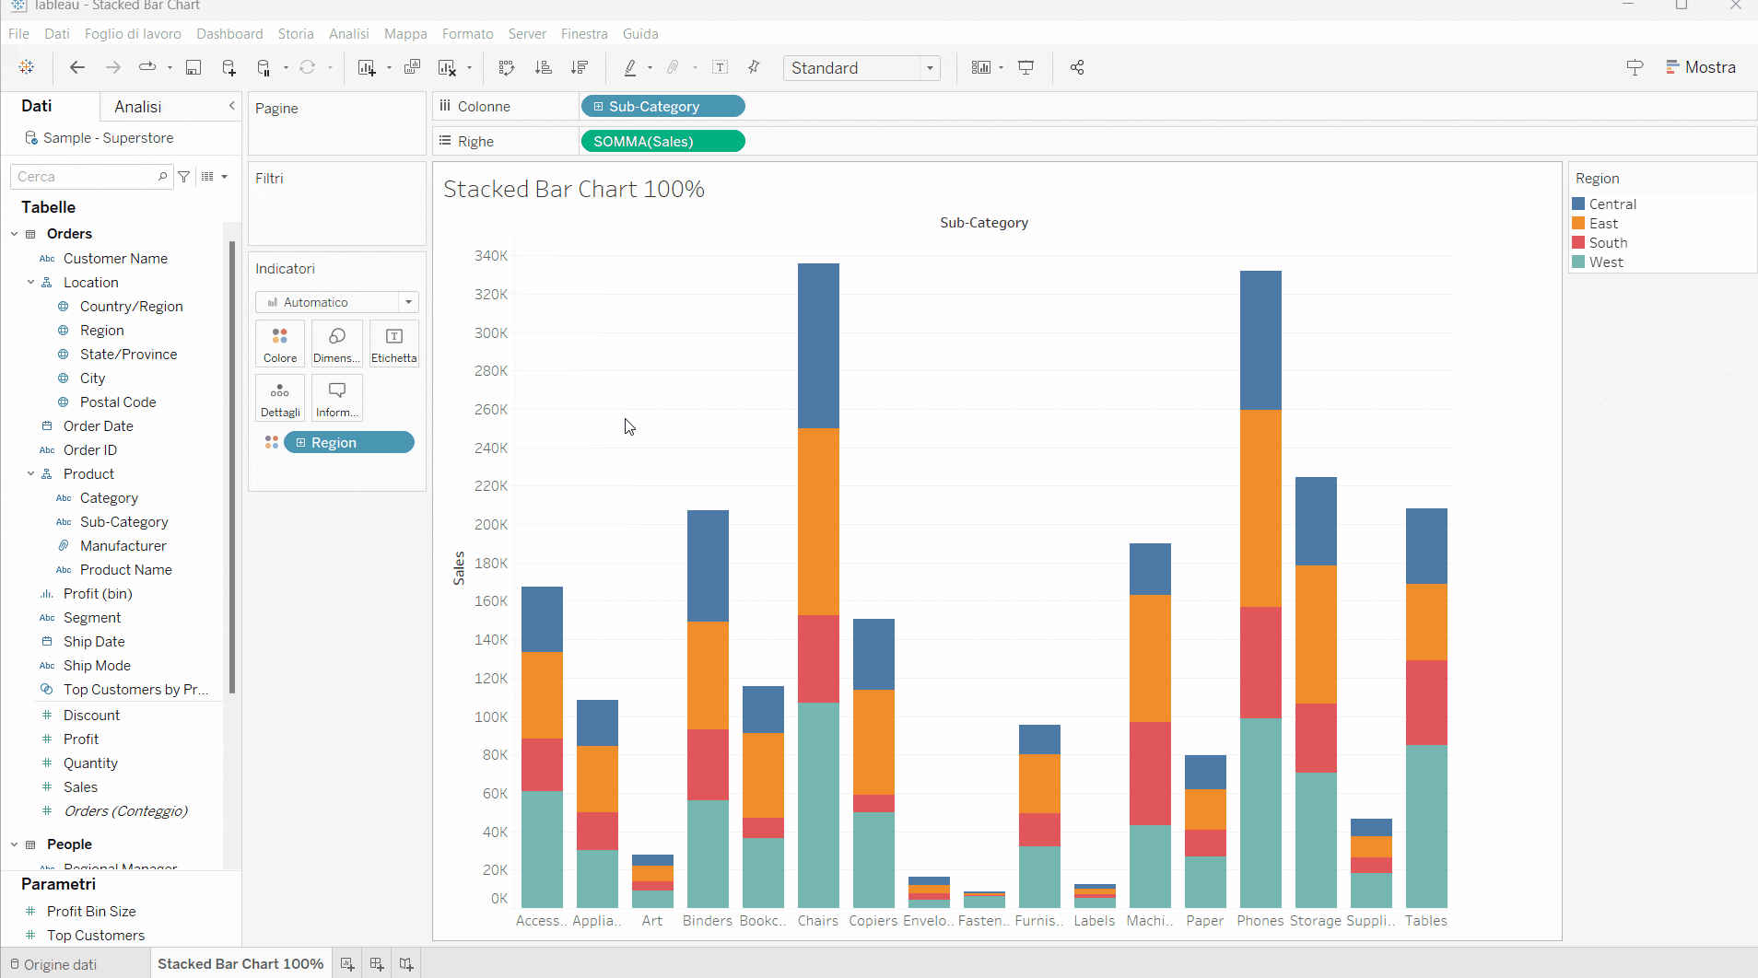
Task: Open the Standard fit dropdown
Action: 930,67
